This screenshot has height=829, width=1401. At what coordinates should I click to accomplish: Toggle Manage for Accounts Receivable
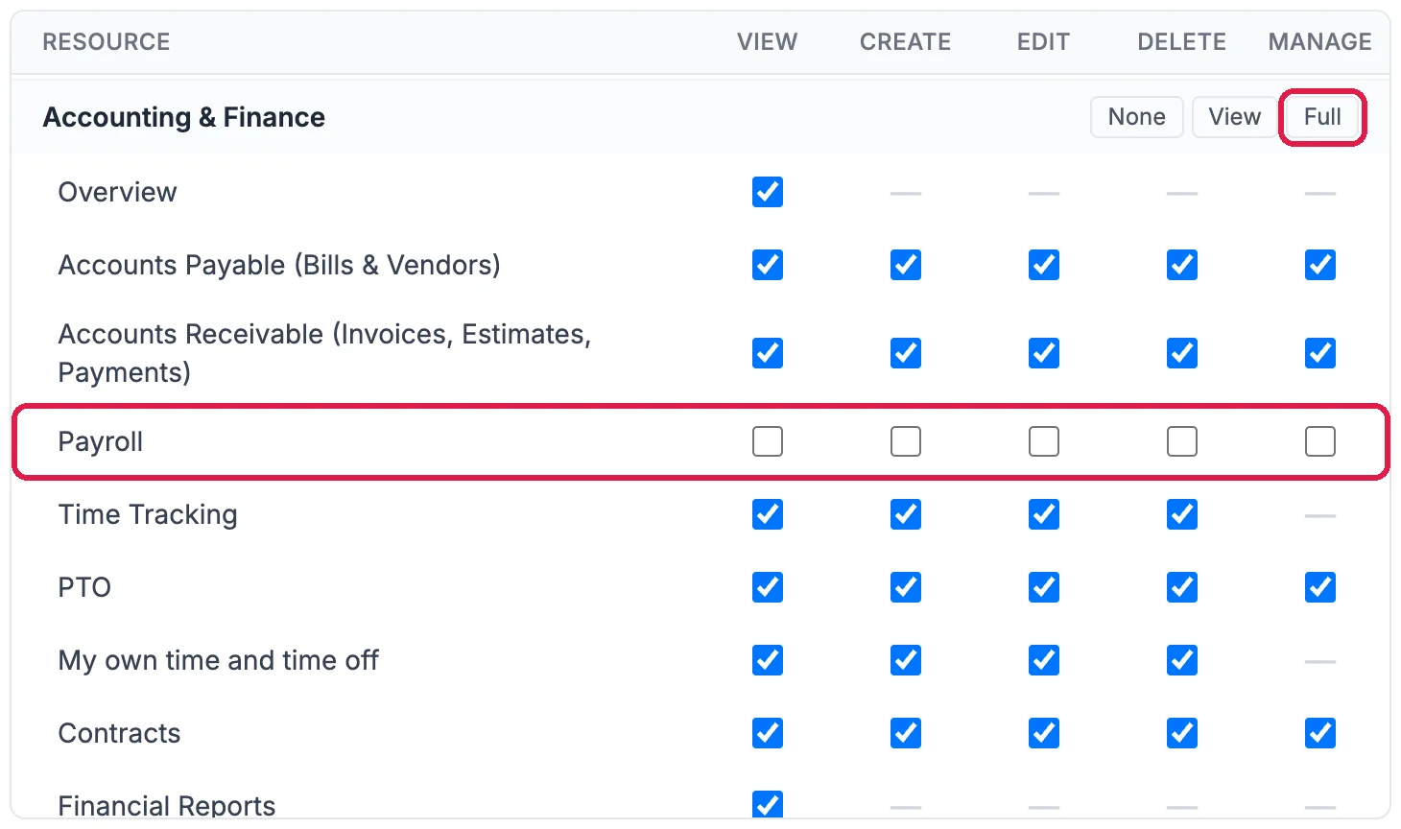coord(1320,353)
